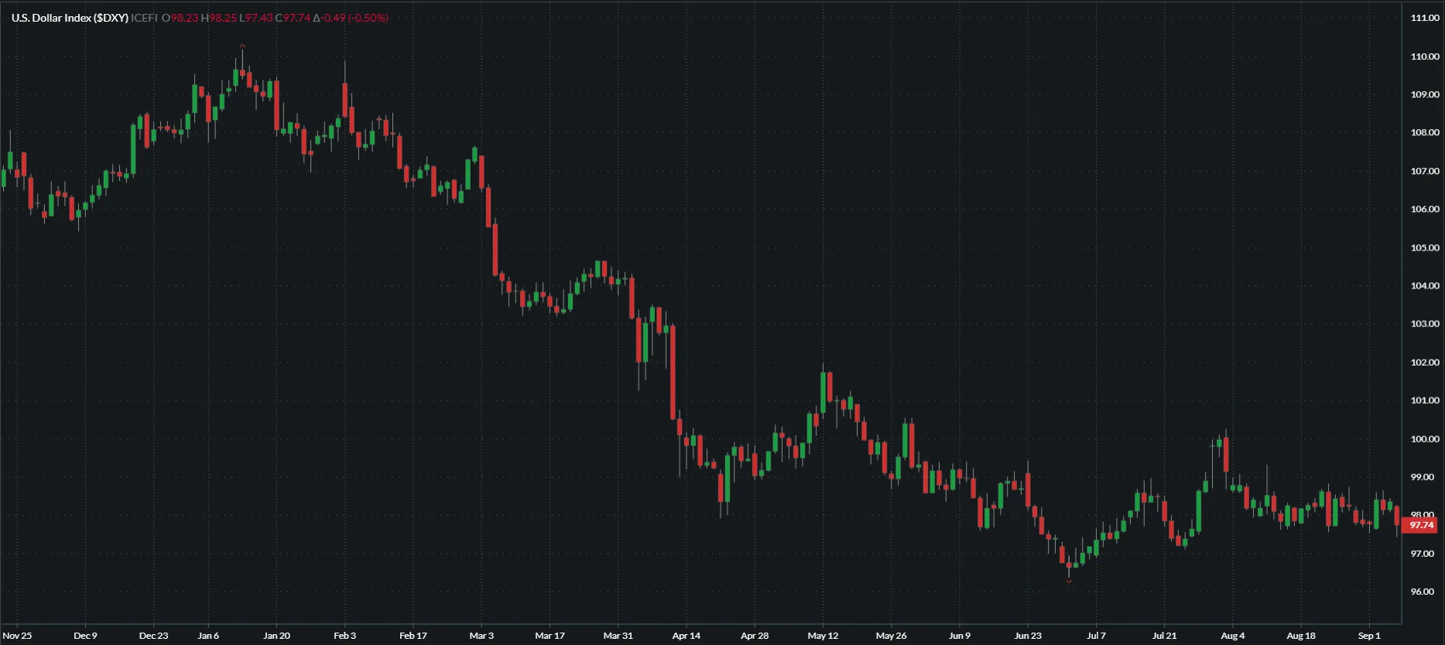Click the Mar 31 date label
The width and height of the screenshot is (1445, 645).
pos(618,636)
